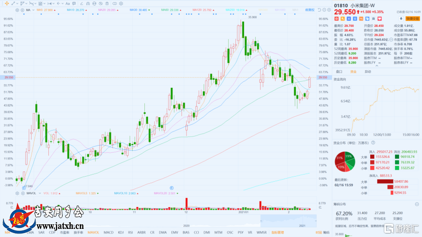Toggle MAVOL indicator visibility circle icon
The height and width of the screenshot is (237, 422).
tap(23, 193)
